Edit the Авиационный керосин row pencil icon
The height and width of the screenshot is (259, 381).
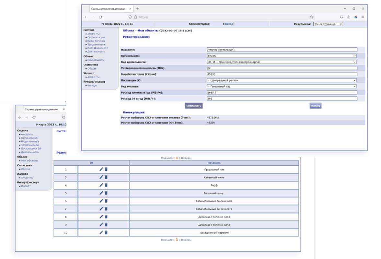tap(101, 232)
